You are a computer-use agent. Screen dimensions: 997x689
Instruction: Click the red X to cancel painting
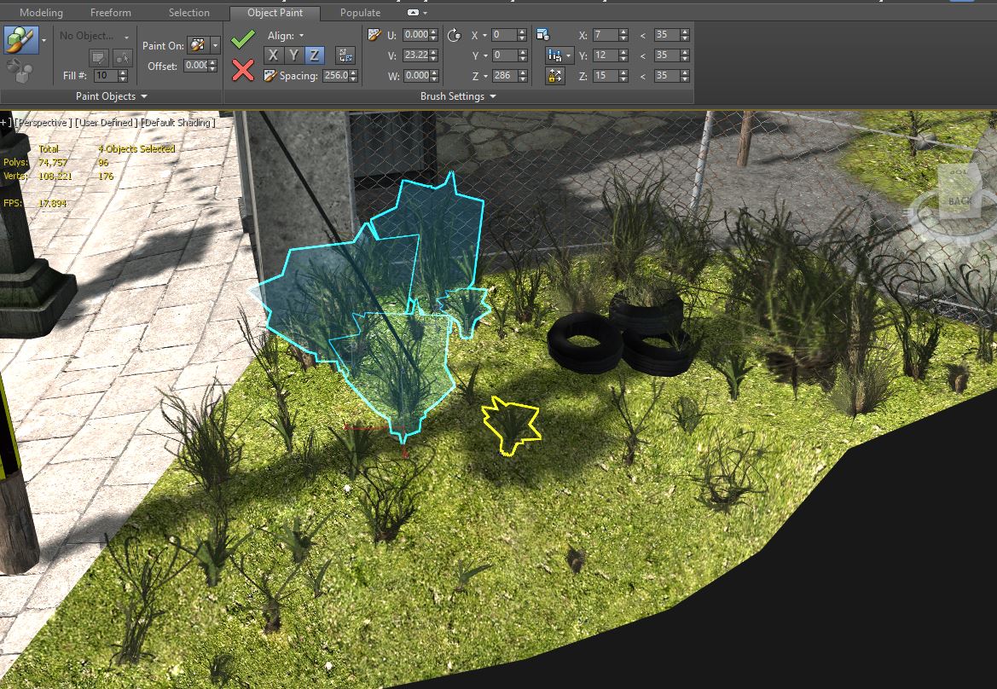(243, 70)
